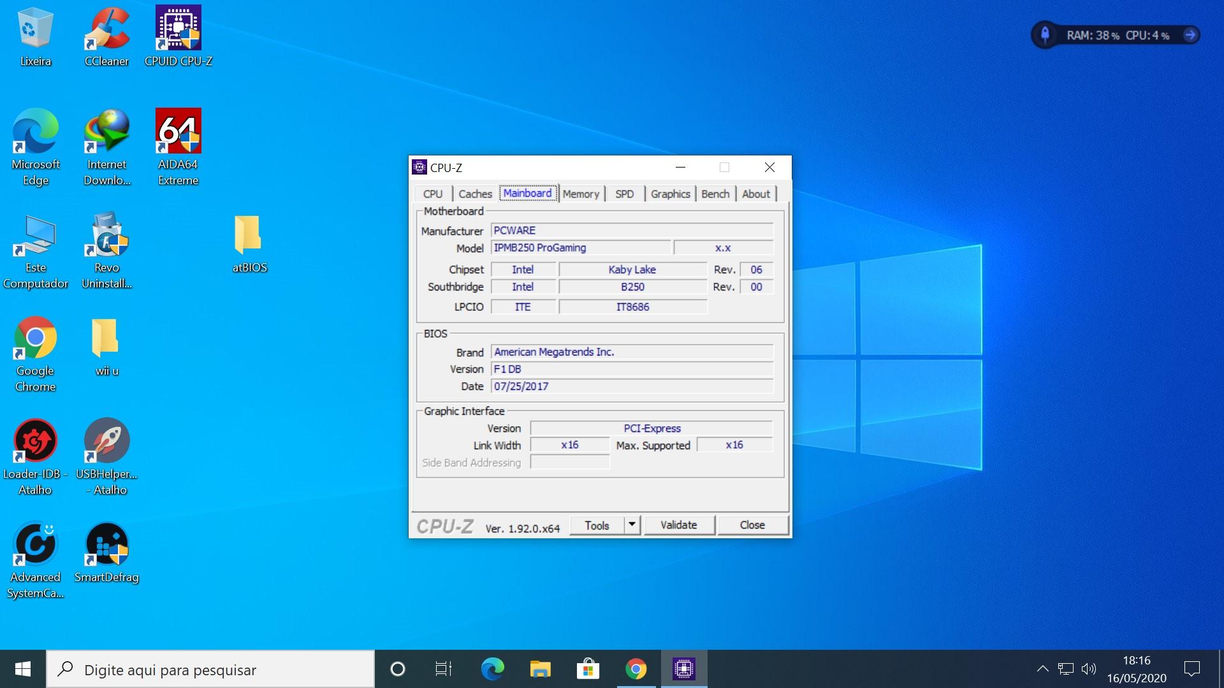Open the About tab

coord(756,194)
